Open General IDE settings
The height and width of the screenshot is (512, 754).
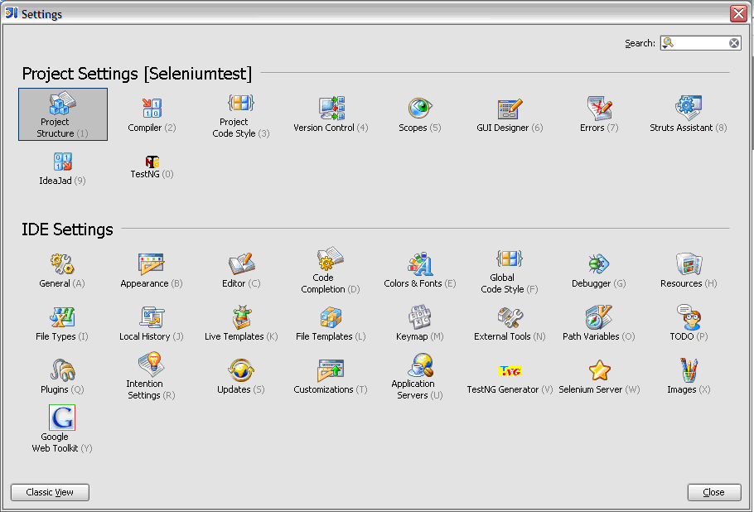[x=62, y=270]
